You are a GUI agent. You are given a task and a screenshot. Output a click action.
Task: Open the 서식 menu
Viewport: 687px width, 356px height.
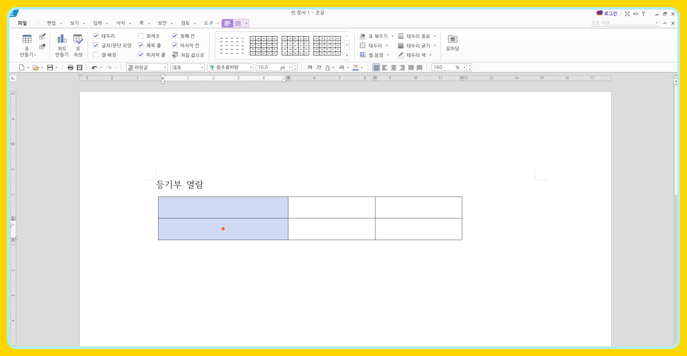121,23
